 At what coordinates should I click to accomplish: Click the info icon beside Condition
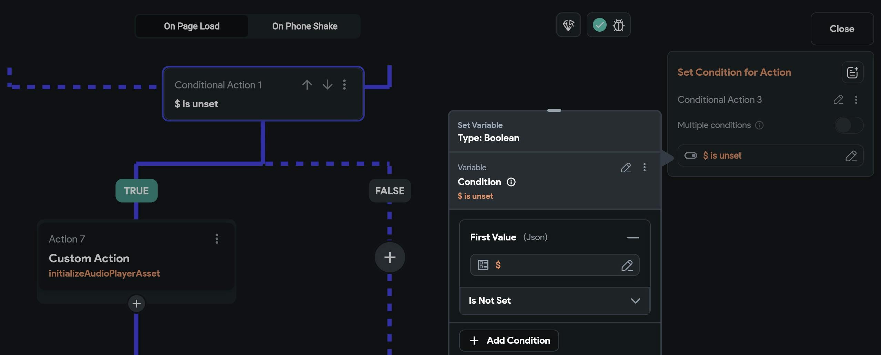tap(511, 182)
